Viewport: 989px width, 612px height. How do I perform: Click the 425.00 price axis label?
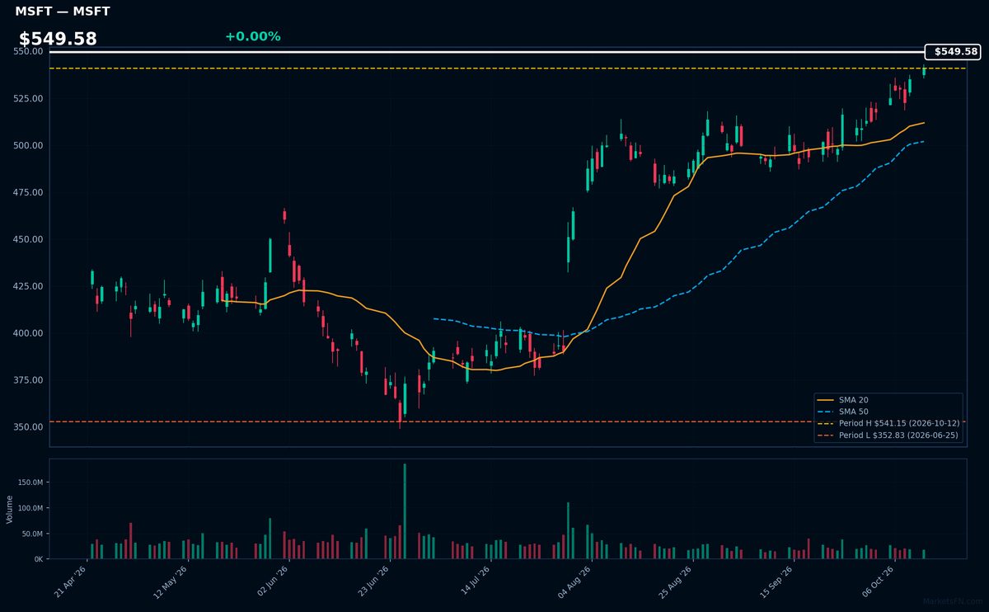[x=29, y=286]
